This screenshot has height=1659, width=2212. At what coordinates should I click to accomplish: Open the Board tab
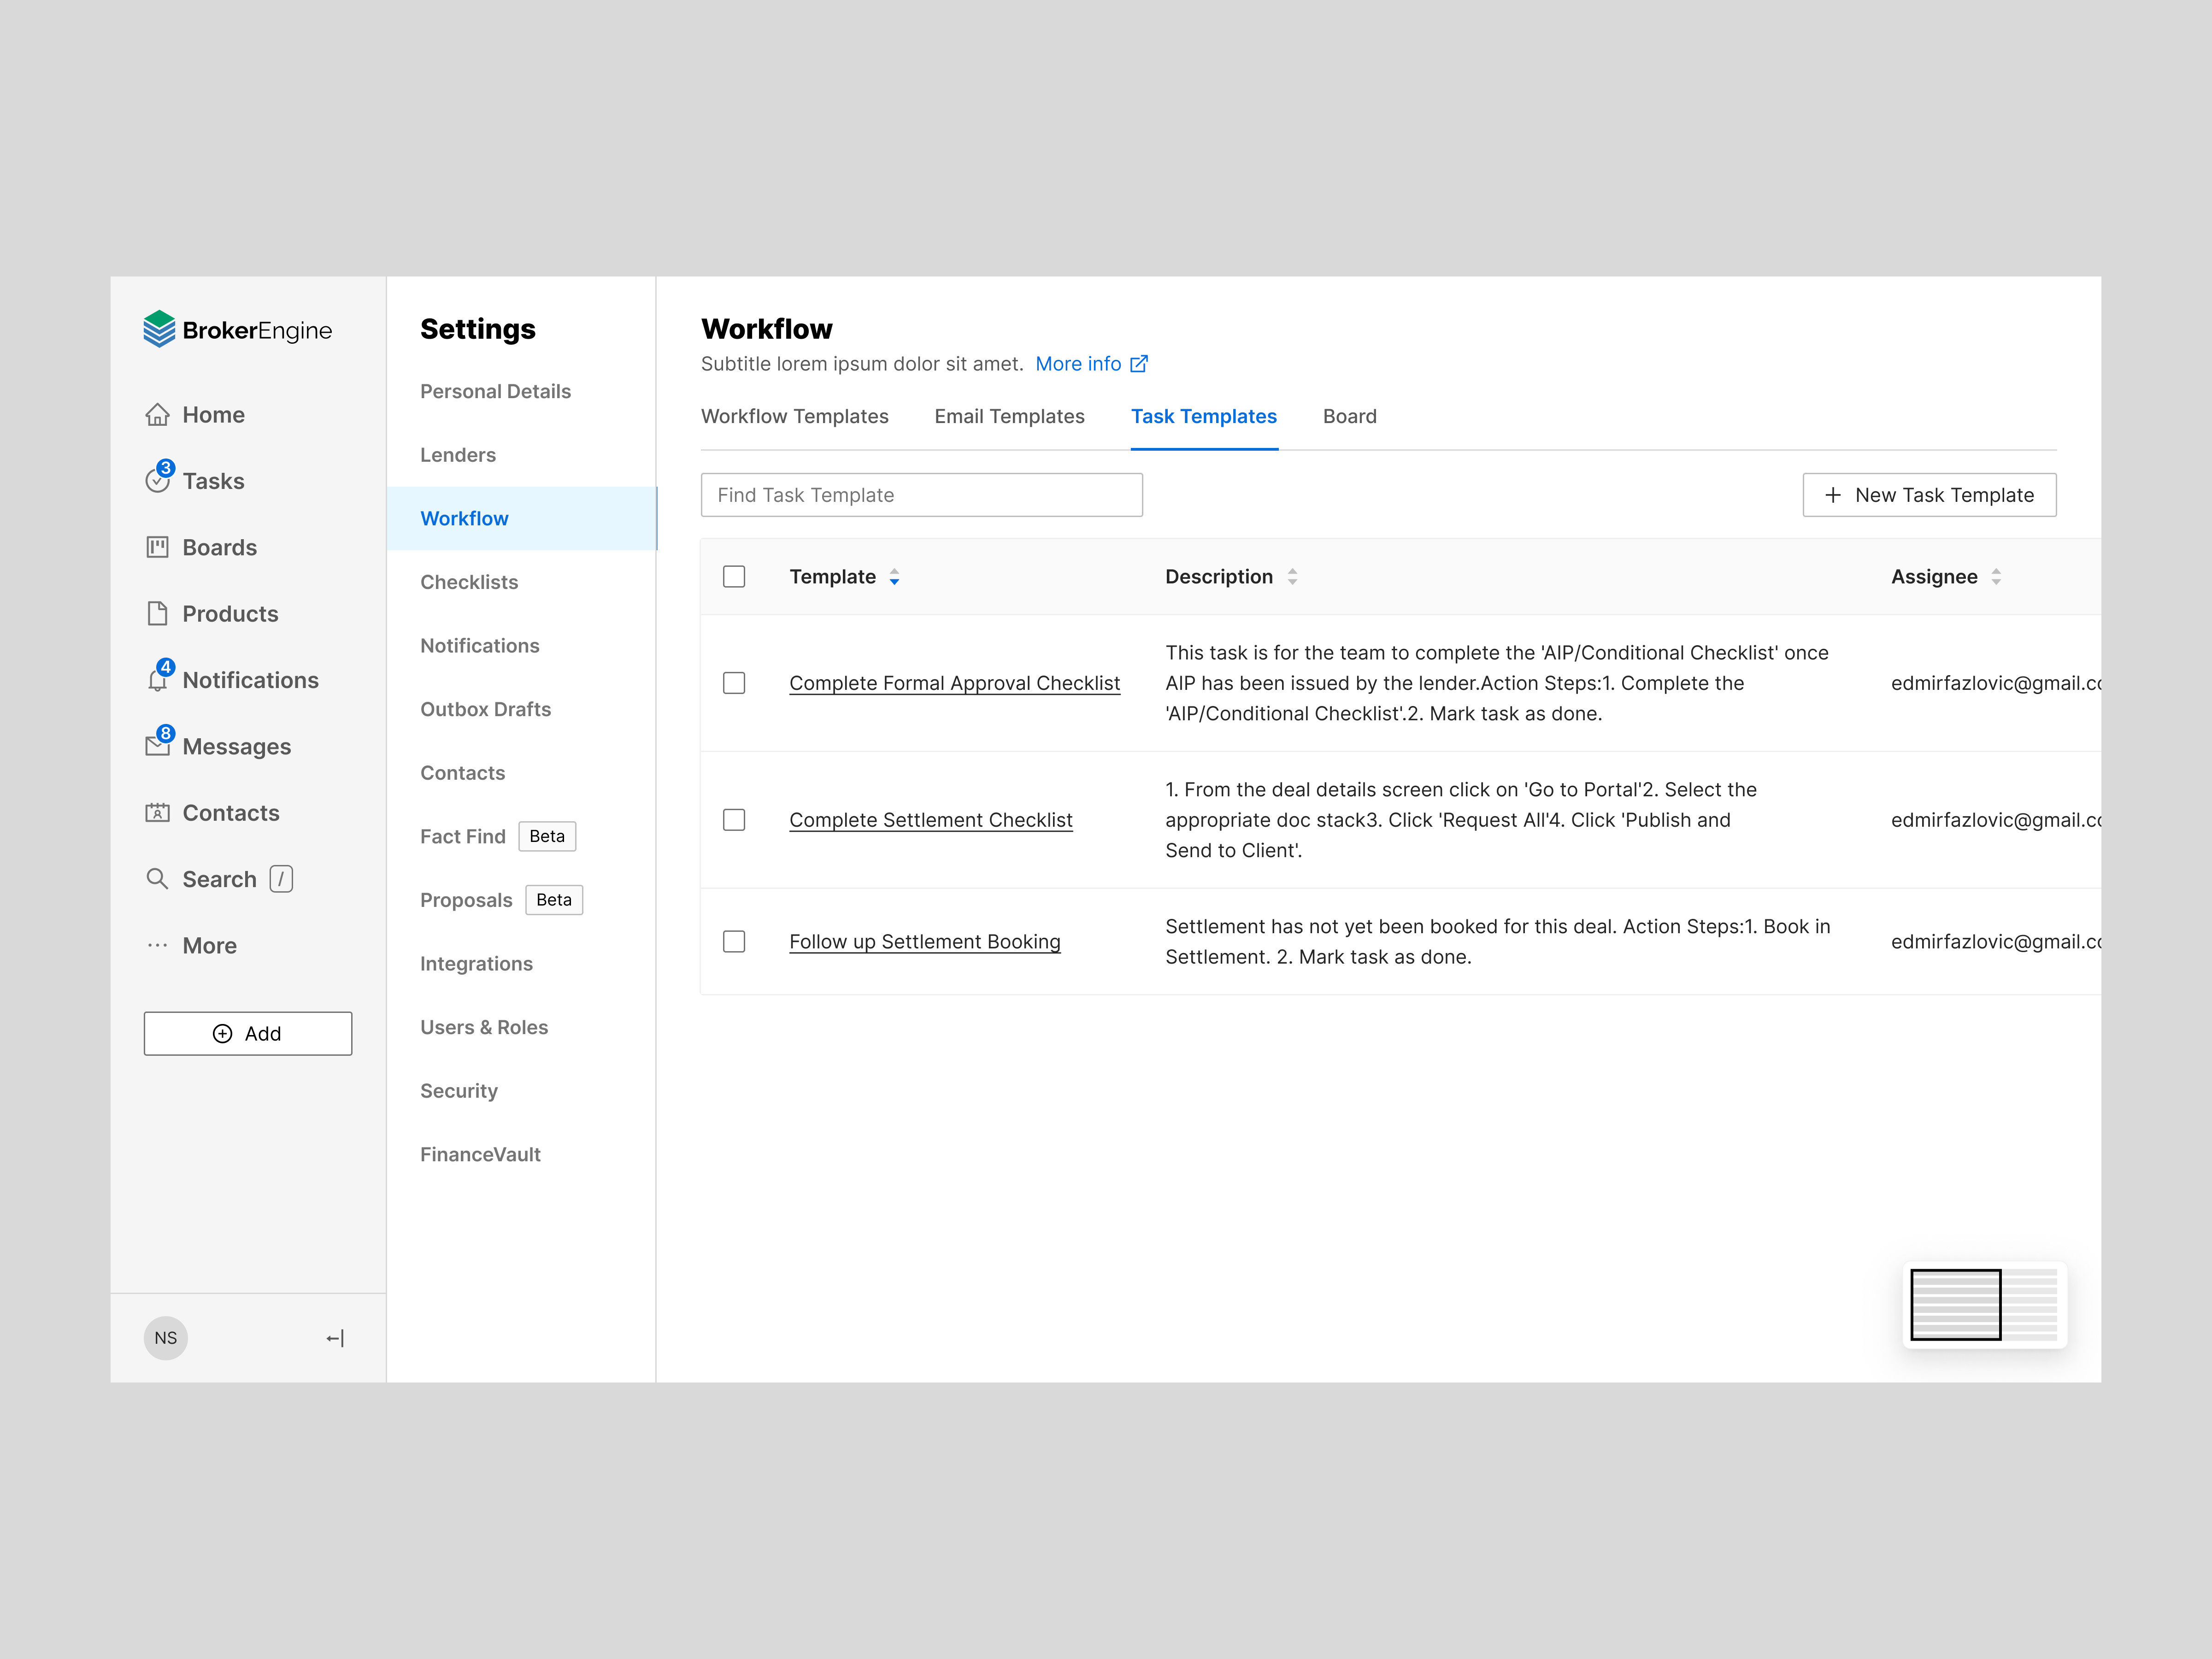pos(1349,416)
